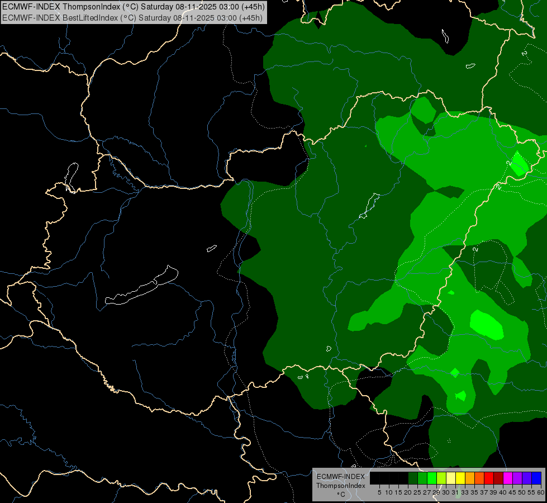This screenshot has height=503, width=547.
Task: Click the brightest green patch in the southeast
Action: pos(487,325)
